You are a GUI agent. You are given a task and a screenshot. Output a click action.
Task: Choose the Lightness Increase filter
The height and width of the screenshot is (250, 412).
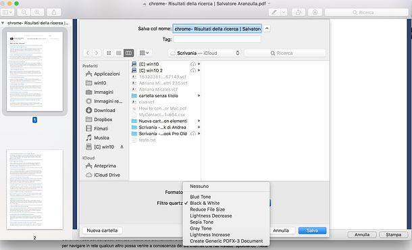(x=226, y=234)
